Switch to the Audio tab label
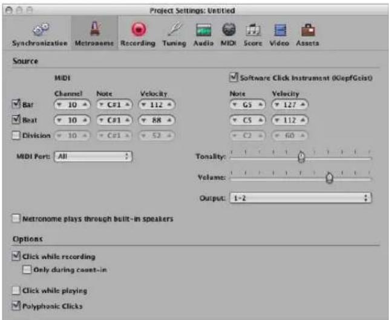Viewport: 389px width, 320px height. pyautogui.click(x=203, y=43)
